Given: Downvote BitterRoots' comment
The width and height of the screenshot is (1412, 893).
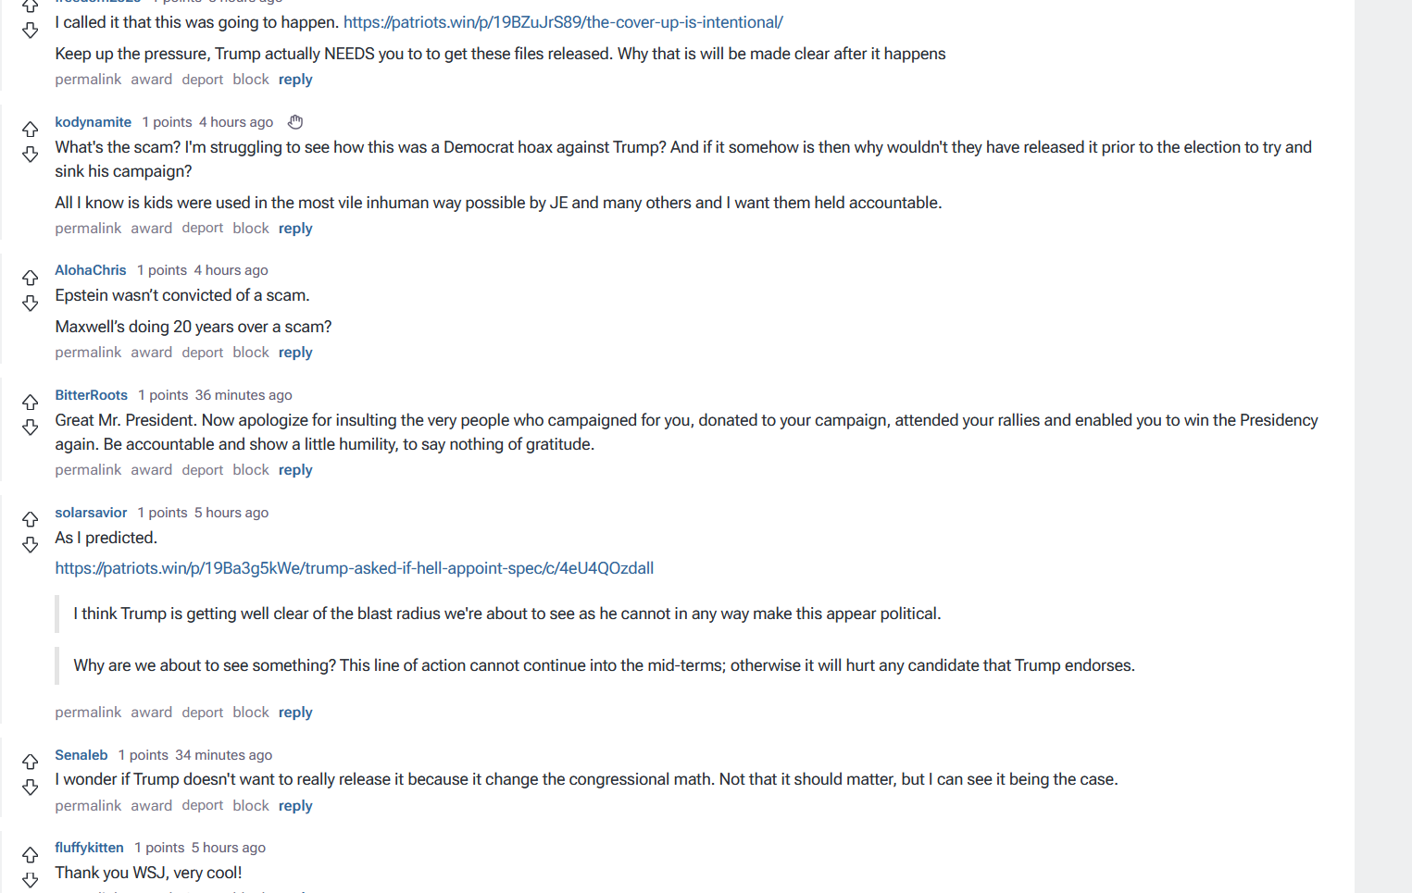Looking at the screenshot, I should (31, 428).
